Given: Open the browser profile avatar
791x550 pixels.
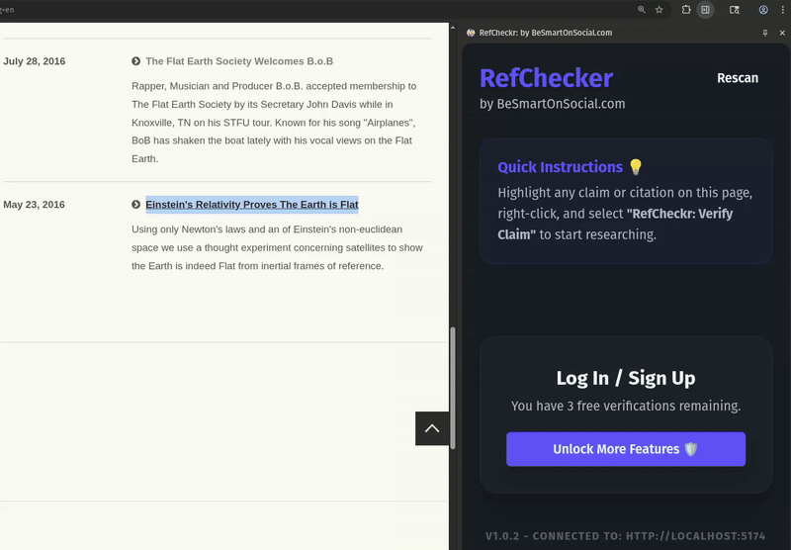Looking at the screenshot, I should tap(763, 10).
